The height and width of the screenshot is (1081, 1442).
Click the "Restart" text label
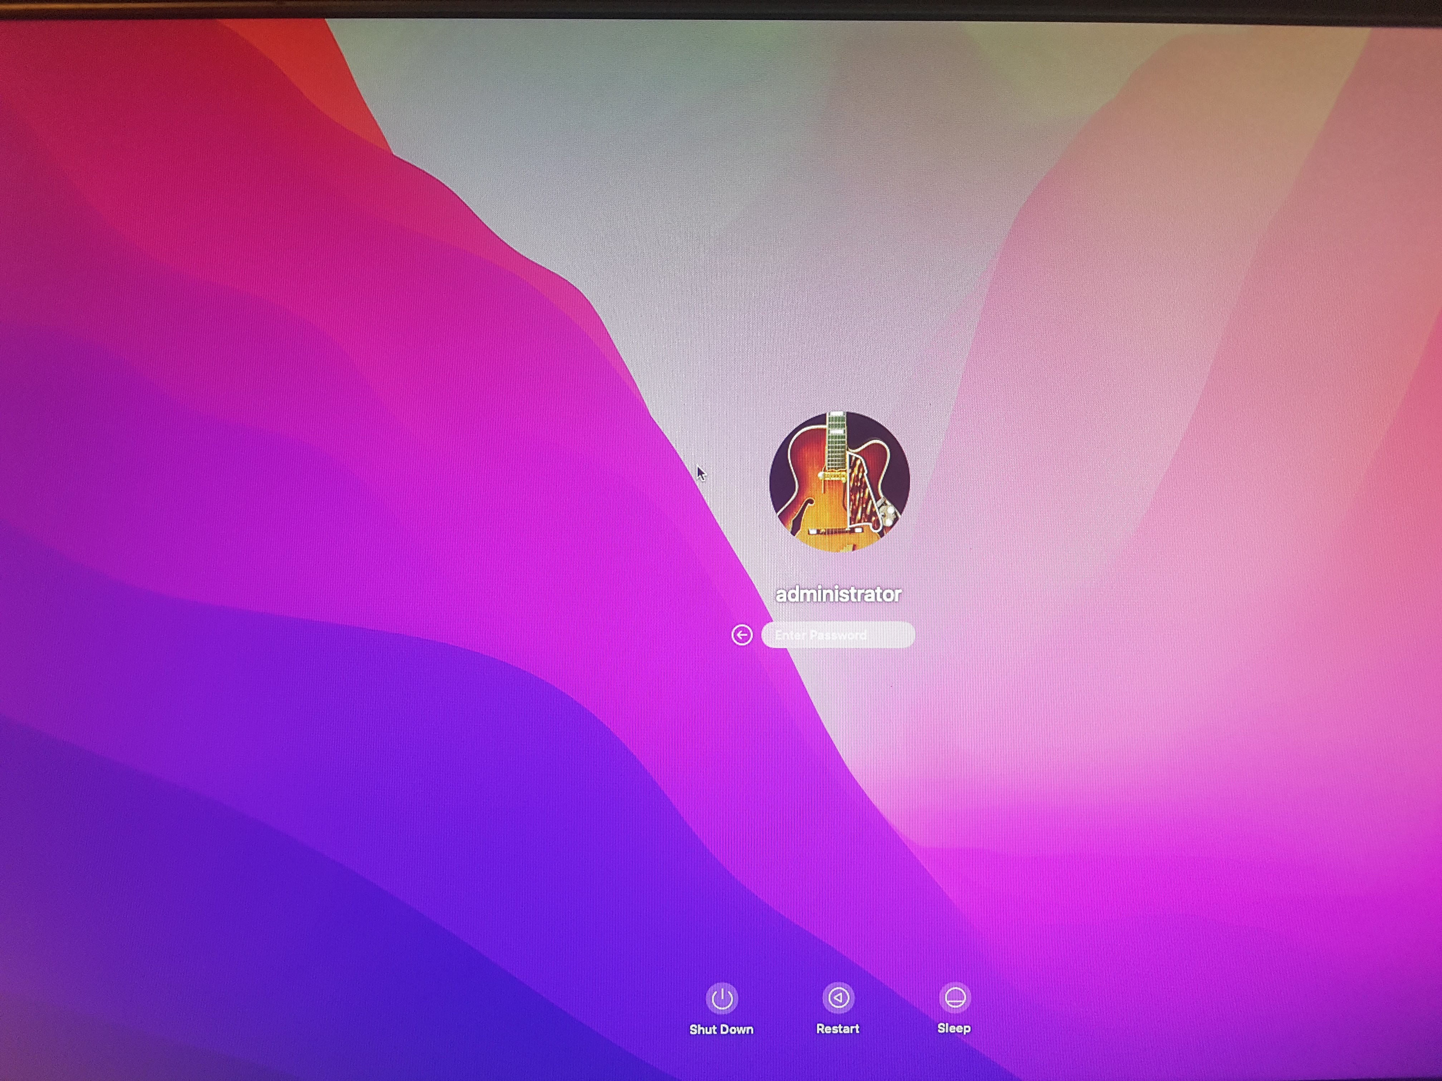coord(838,1029)
